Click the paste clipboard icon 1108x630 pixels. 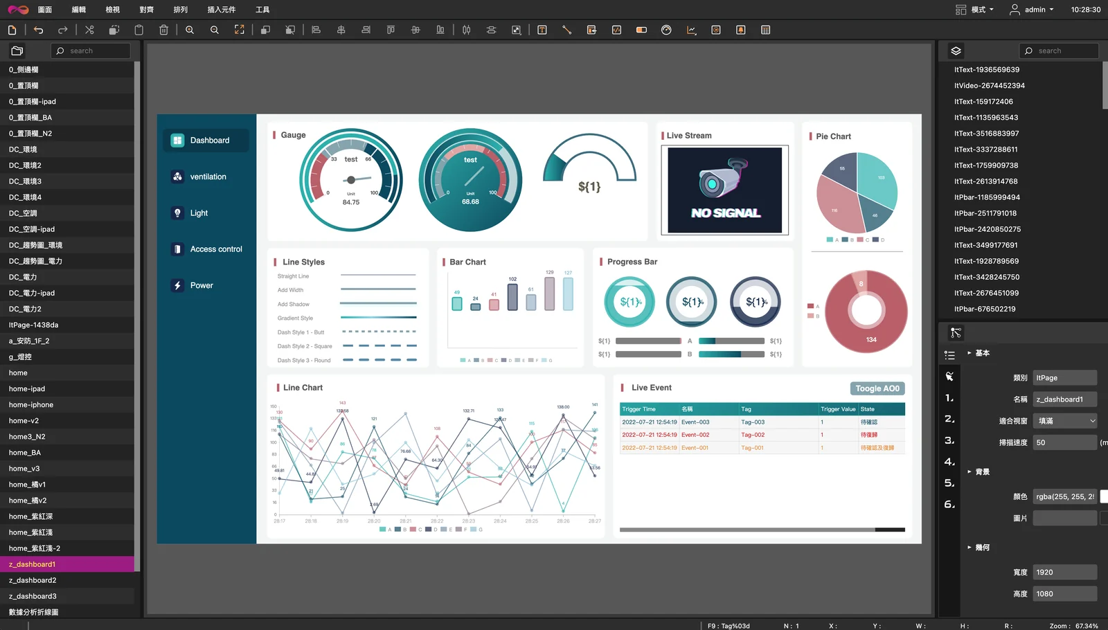(x=139, y=30)
